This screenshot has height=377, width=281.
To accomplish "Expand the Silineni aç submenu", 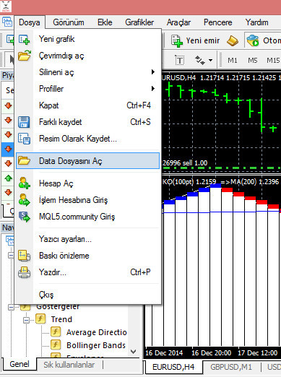I will (87, 72).
